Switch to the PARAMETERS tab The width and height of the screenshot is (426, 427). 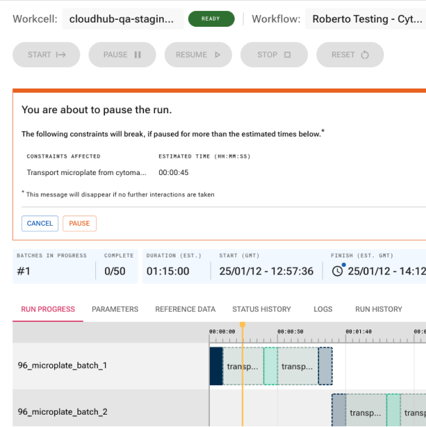pos(115,309)
